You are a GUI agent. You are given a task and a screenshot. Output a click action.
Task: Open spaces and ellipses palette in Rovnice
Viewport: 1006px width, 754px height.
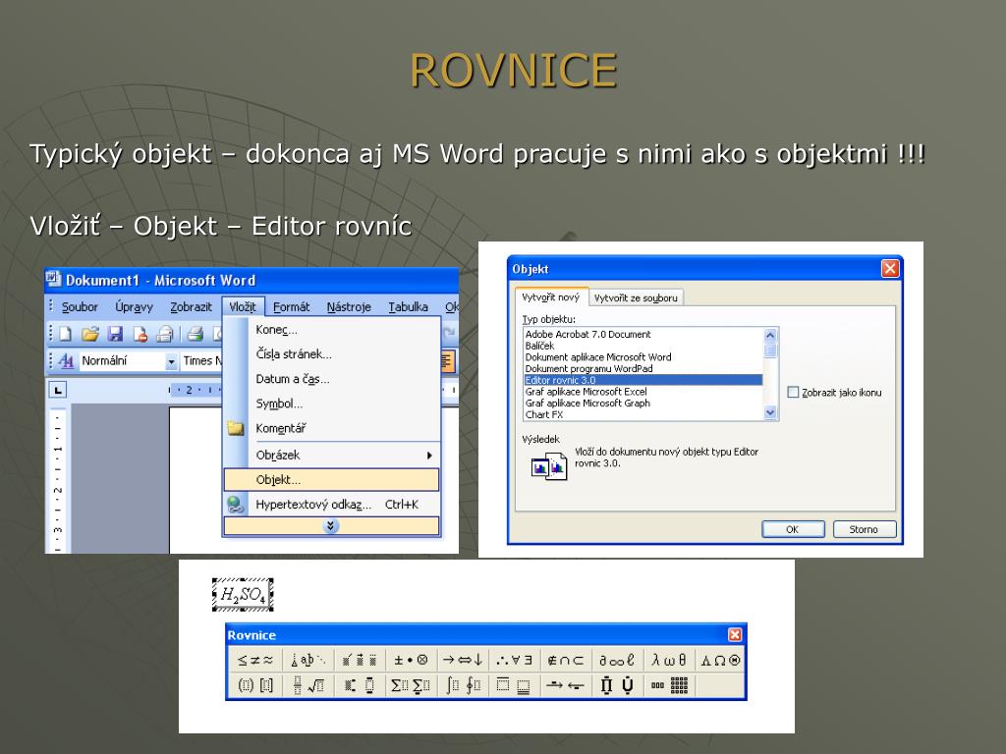click(307, 660)
